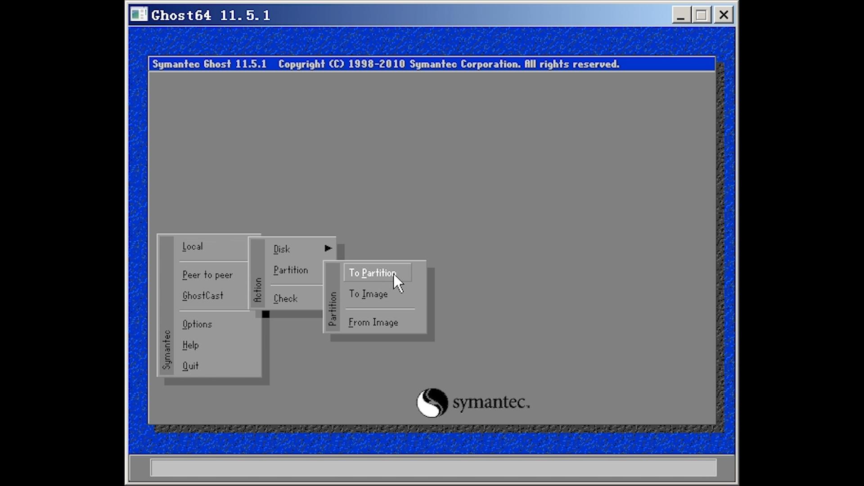Select To Partition option
Viewport: 864px width, 486px height.
372,273
